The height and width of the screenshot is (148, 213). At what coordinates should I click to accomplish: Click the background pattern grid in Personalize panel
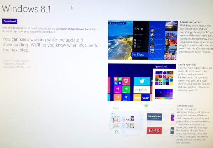[164, 78]
